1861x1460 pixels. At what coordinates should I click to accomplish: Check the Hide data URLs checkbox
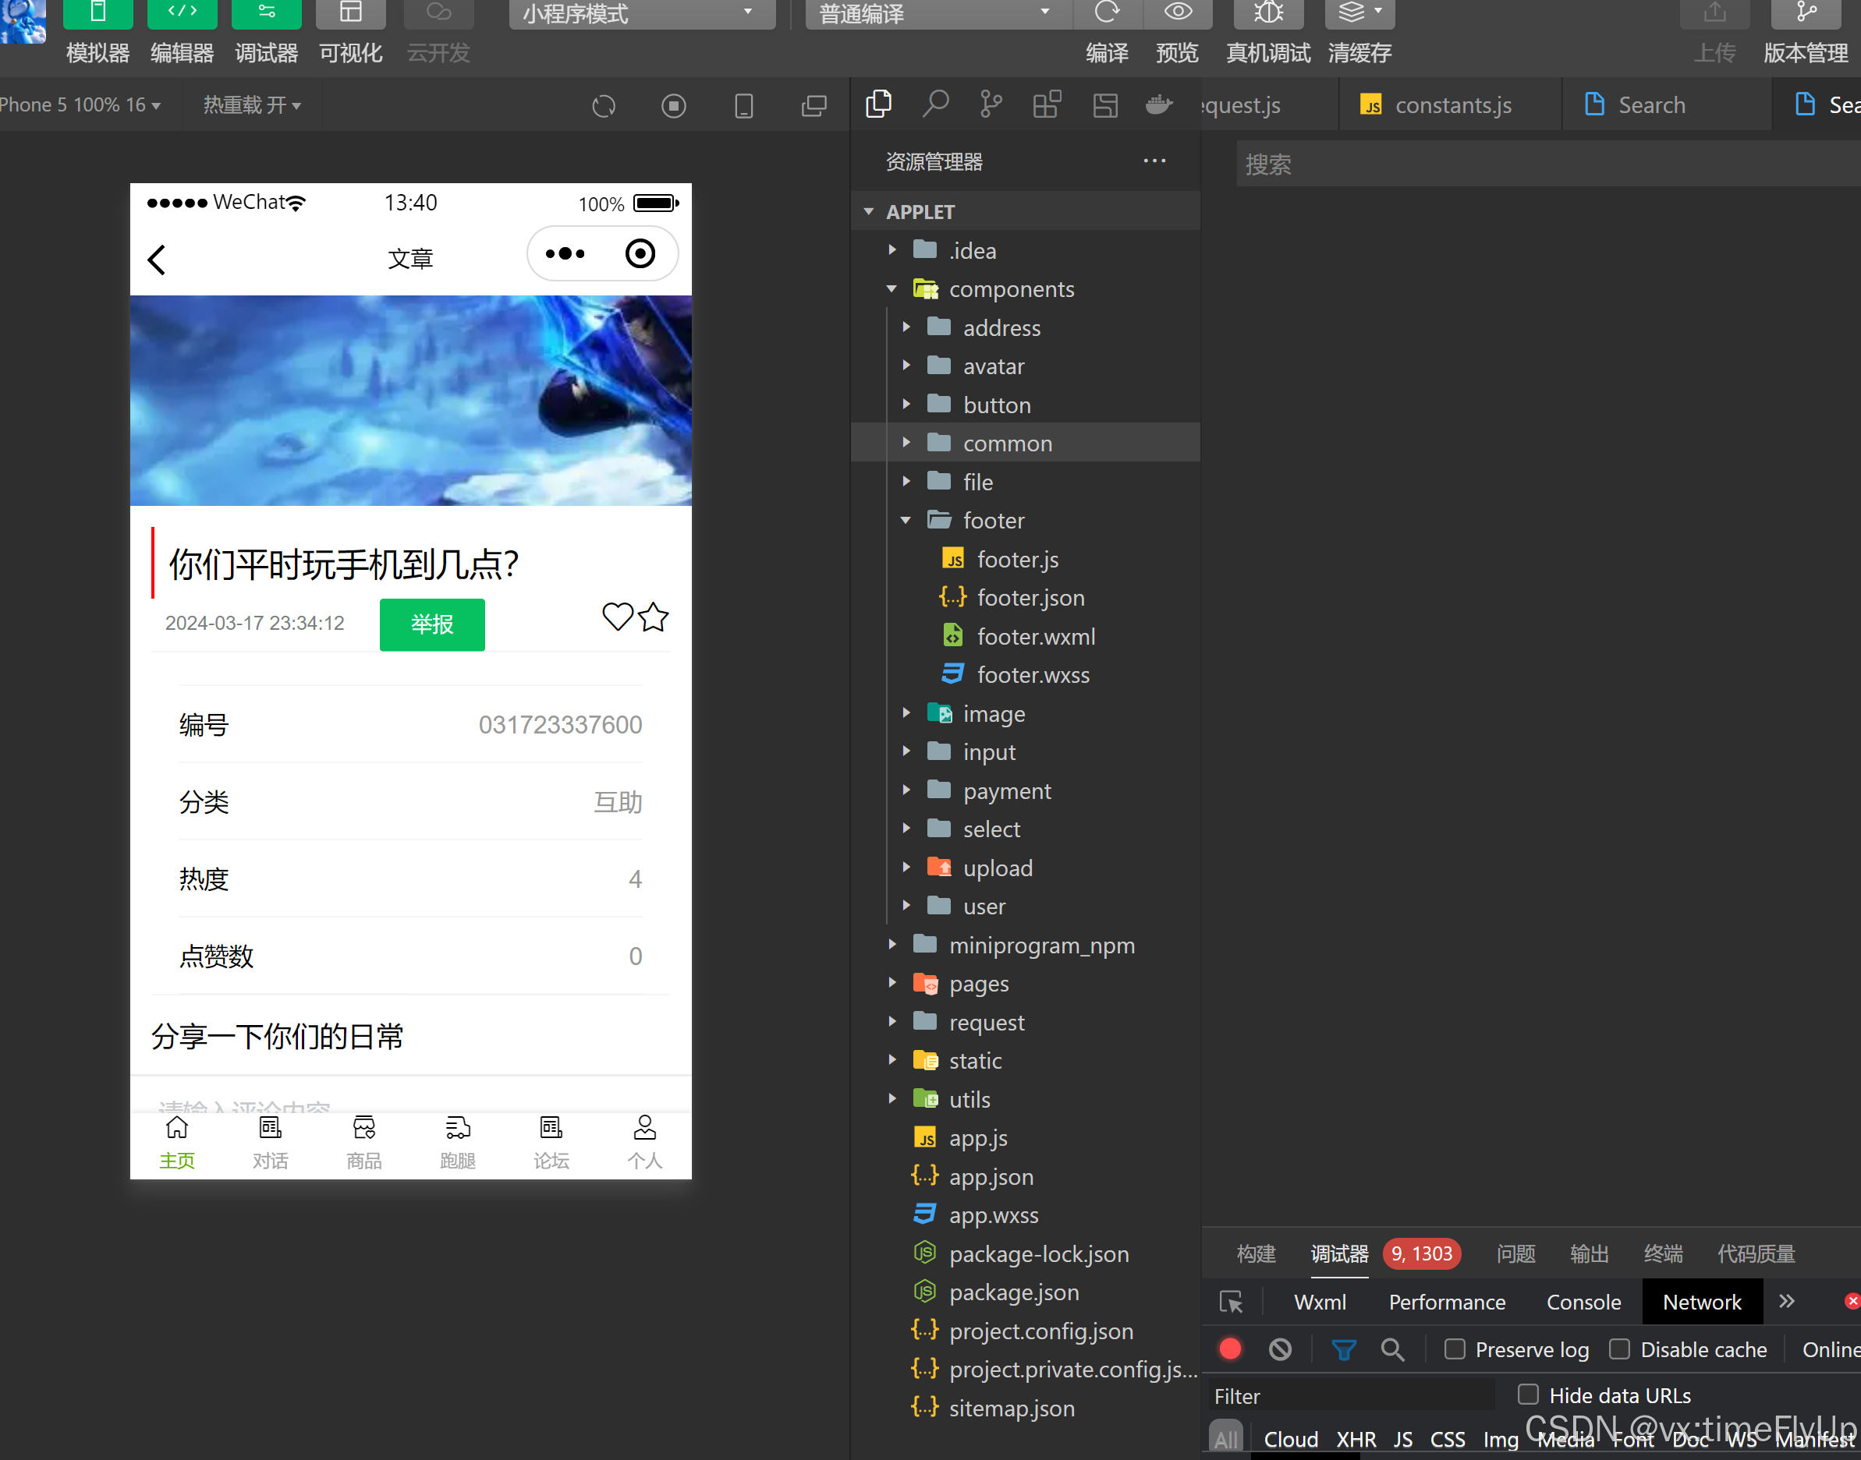1527,1395
